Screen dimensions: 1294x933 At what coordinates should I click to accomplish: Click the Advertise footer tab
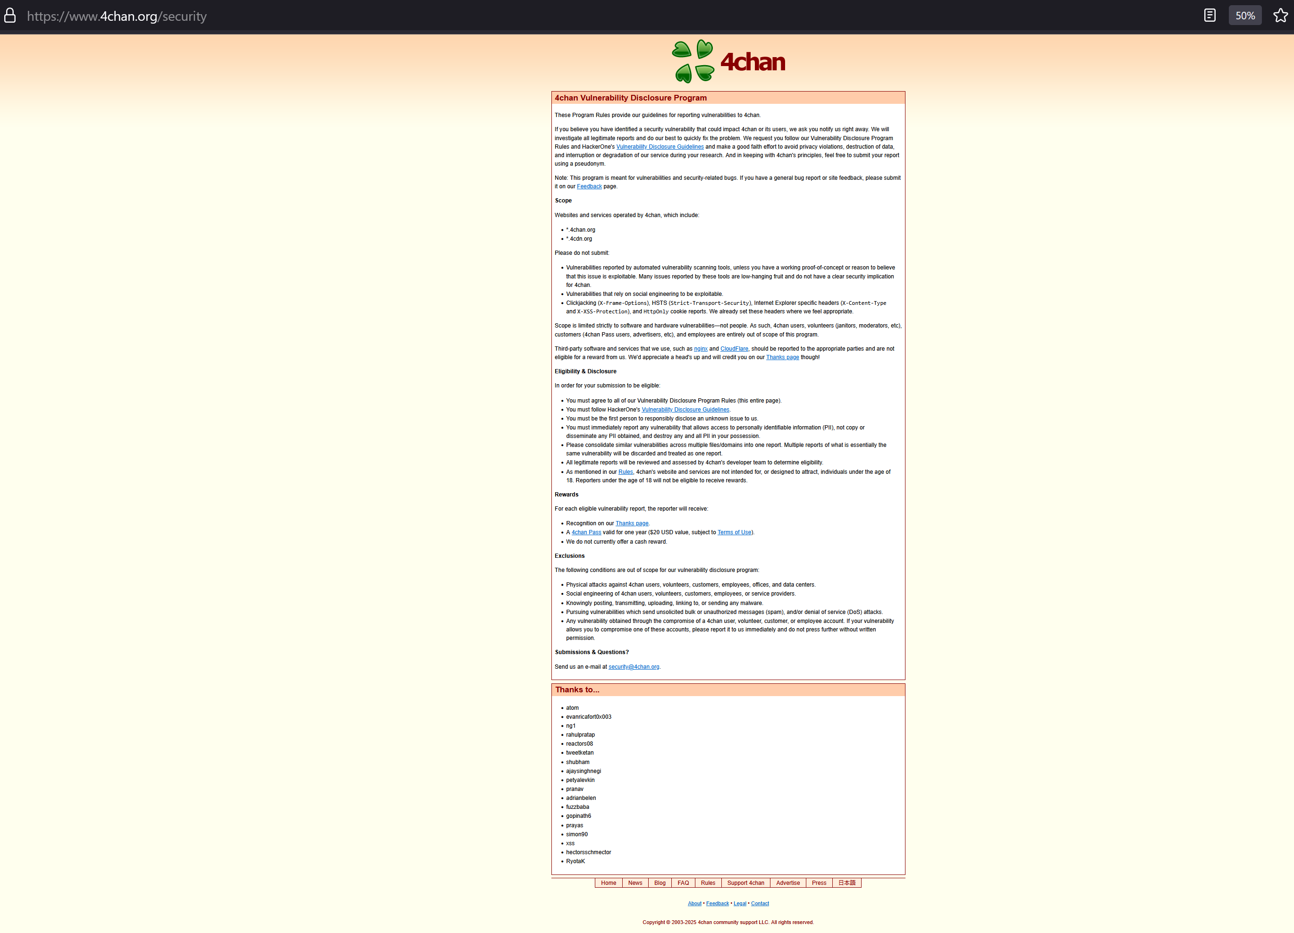pyautogui.click(x=787, y=883)
